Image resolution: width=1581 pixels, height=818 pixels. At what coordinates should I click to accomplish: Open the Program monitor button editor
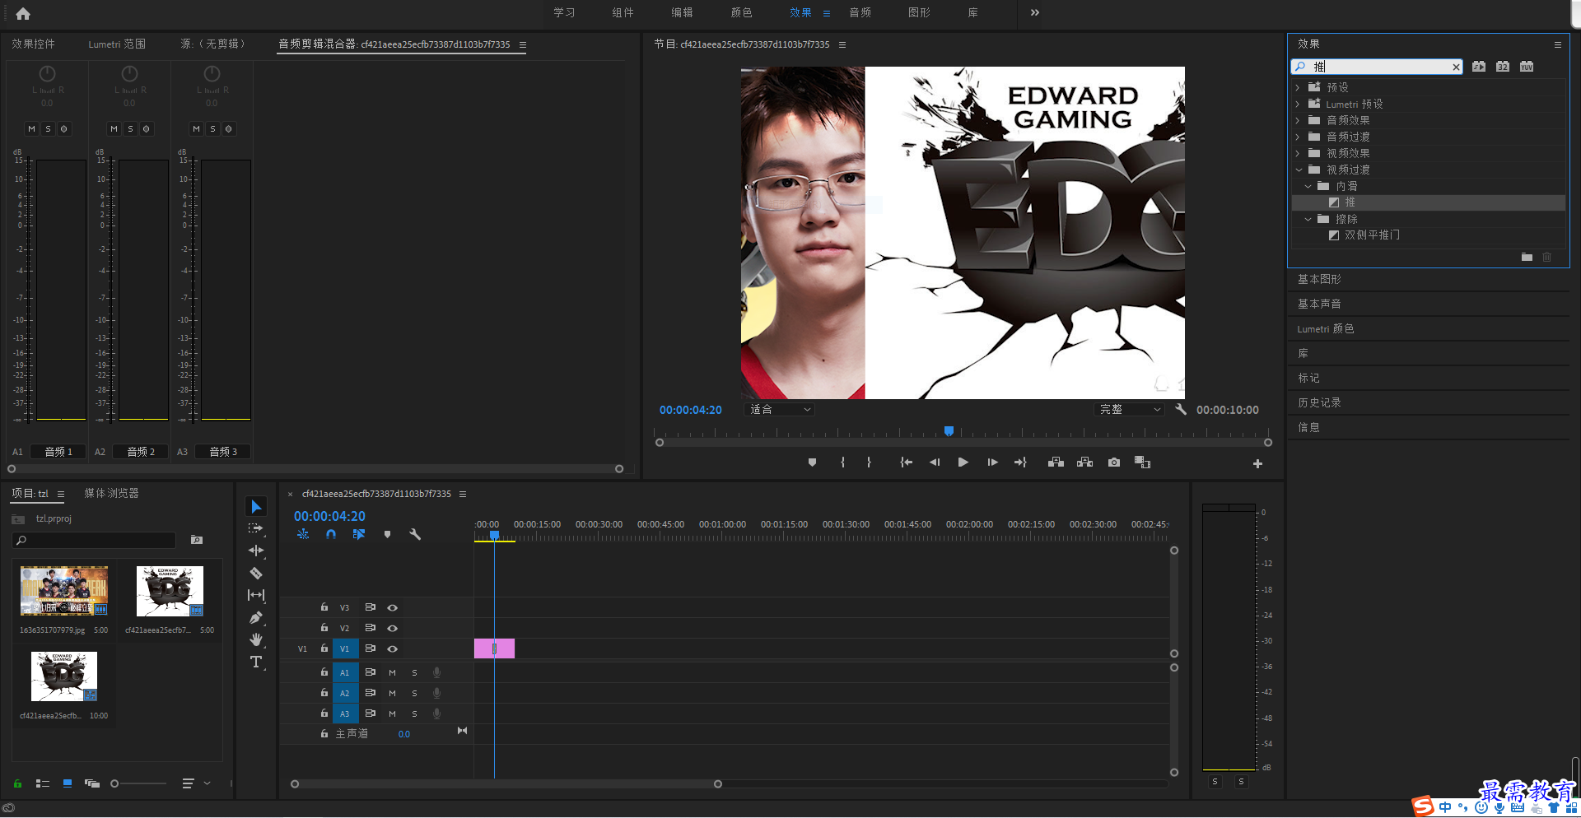point(1257,464)
